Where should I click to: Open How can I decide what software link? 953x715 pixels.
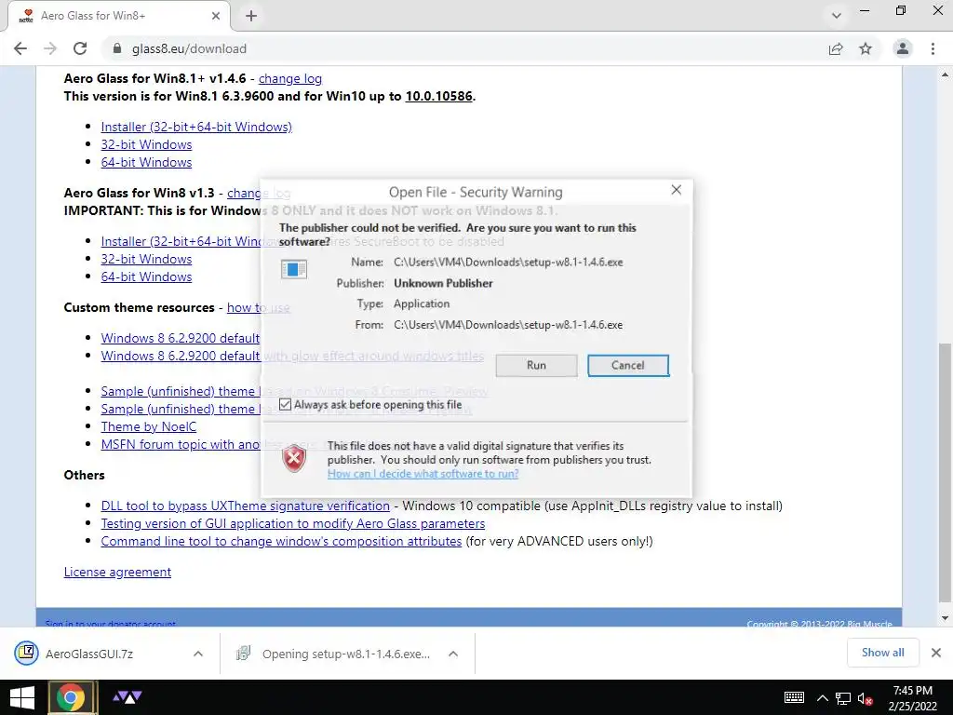(x=423, y=474)
